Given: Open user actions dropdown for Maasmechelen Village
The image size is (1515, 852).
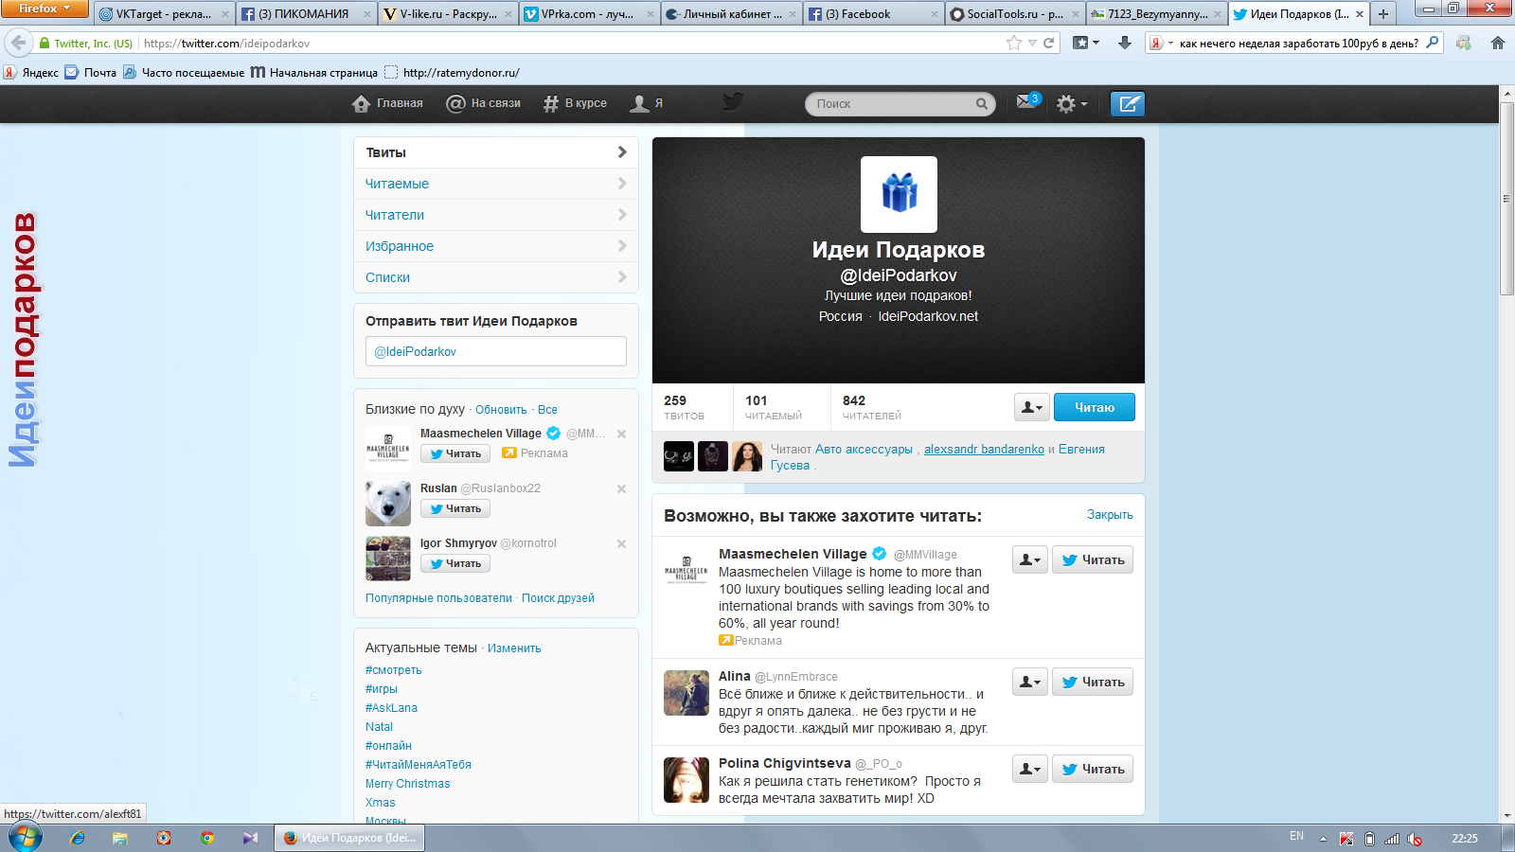Looking at the screenshot, I should click(x=1030, y=559).
